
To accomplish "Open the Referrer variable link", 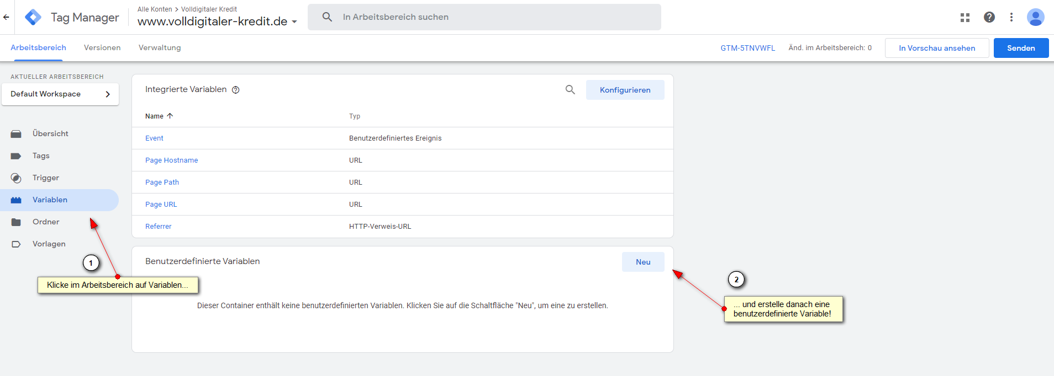I will (x=158, y=227).
